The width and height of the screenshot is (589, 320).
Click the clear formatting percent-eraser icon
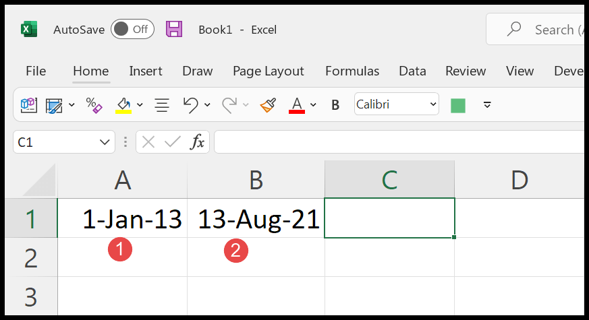(94, 104)
